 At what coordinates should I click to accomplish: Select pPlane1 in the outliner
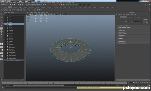point(11,23)
